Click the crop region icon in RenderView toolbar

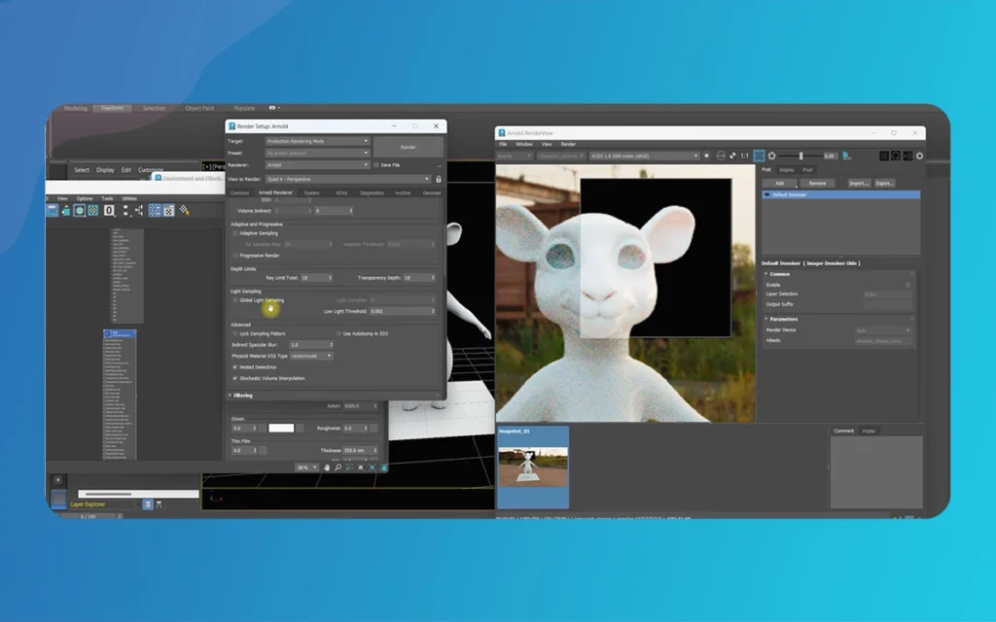click(x=759, y=155)
